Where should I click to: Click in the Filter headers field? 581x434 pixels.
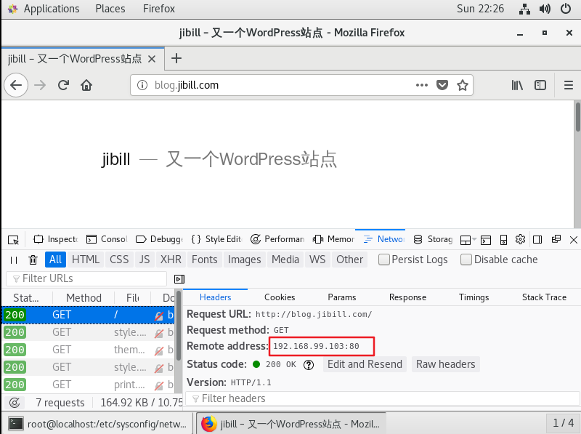coord(383,399)
